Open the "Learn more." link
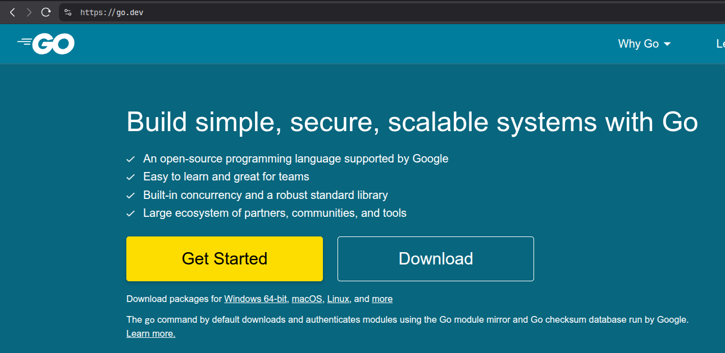This screenshot has height=353, width=725. (x=151, y=333)
